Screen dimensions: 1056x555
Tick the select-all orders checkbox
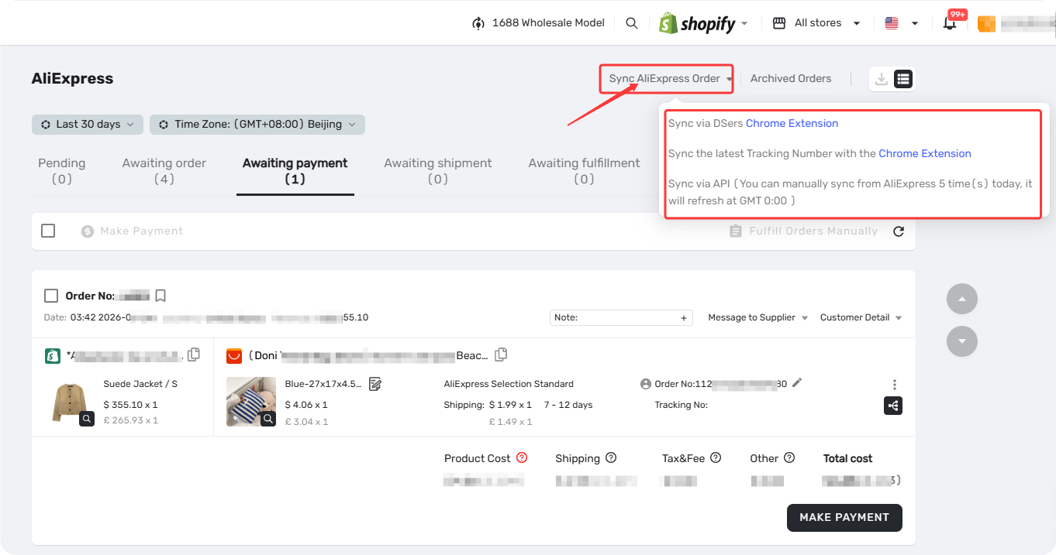[48, 231]
